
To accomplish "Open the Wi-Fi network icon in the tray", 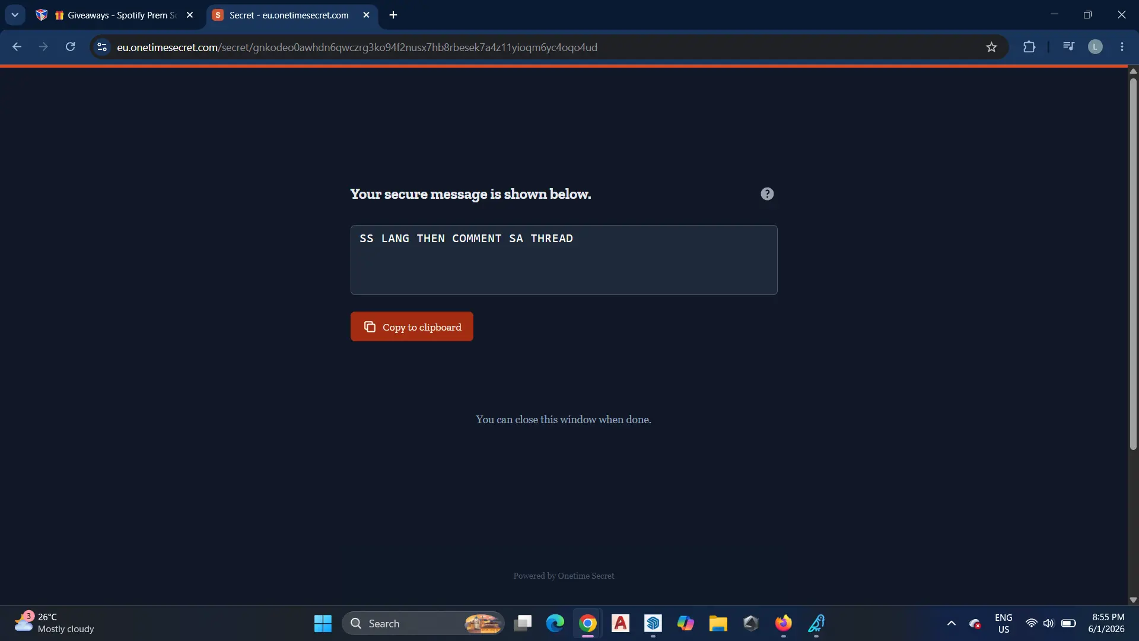I will point(1032,623).
